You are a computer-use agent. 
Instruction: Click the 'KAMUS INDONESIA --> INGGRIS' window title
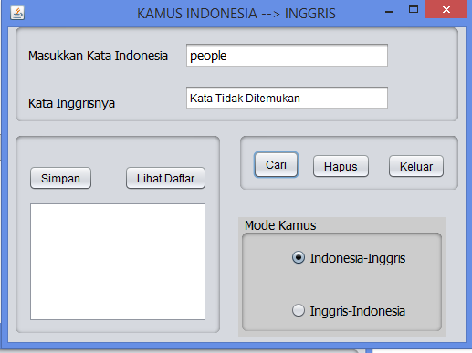236,14
